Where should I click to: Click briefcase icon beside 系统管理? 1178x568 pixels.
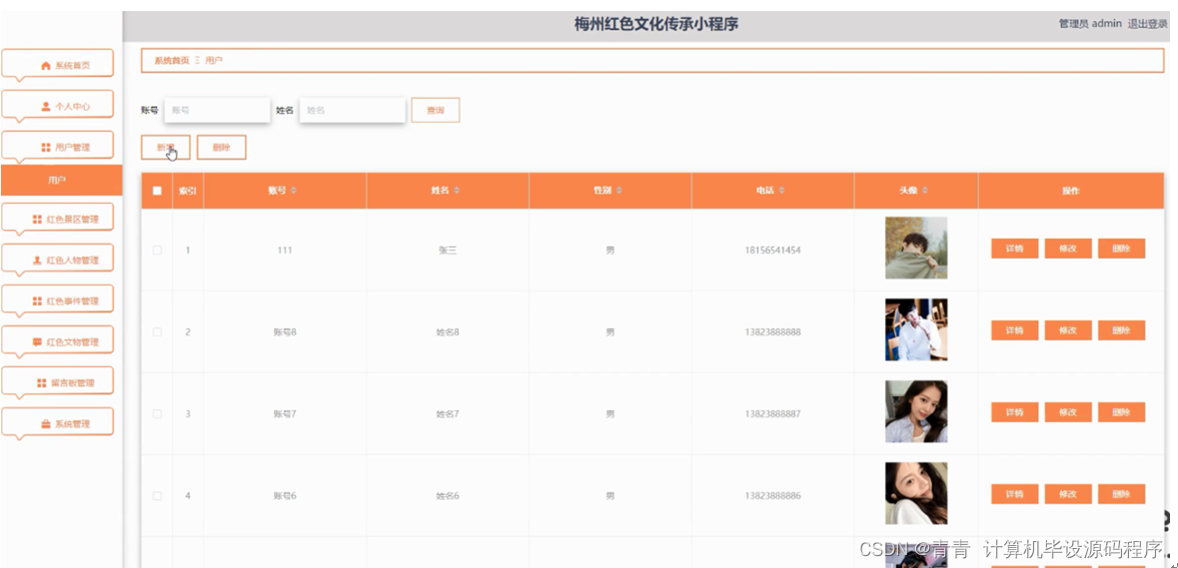45,424
